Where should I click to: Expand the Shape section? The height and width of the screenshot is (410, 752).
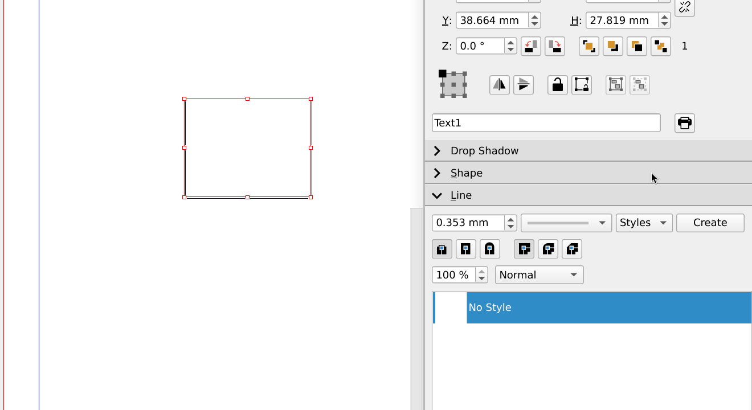[437, 173]
